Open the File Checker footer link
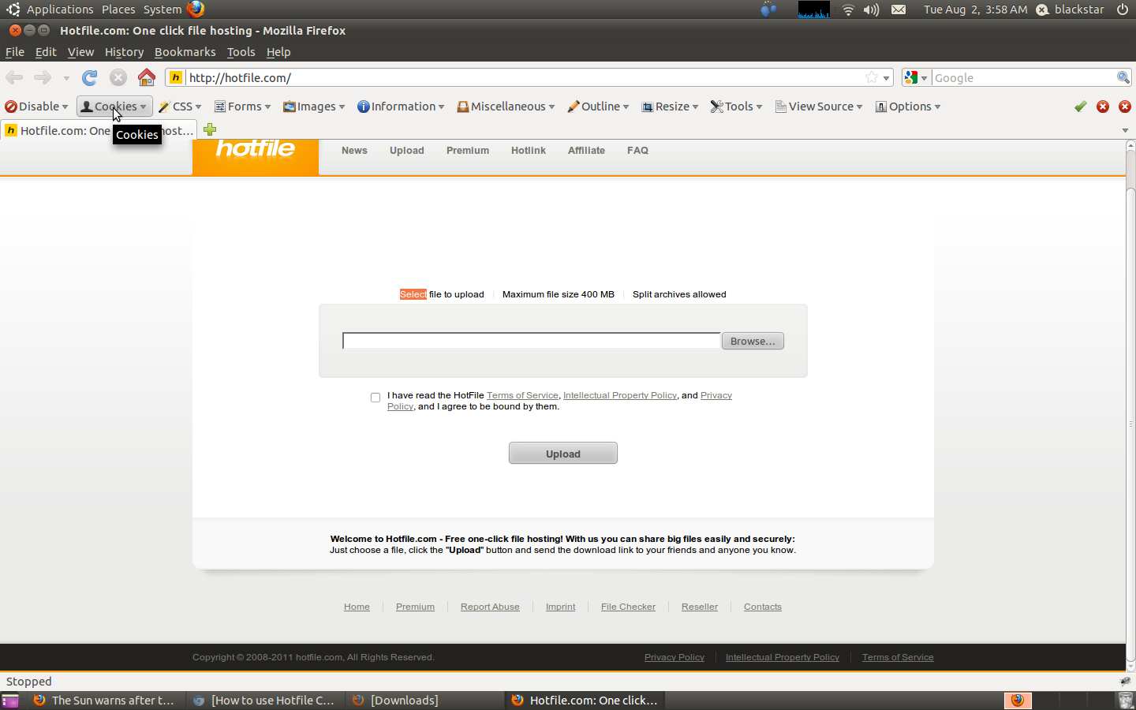 tap(628, 607)
